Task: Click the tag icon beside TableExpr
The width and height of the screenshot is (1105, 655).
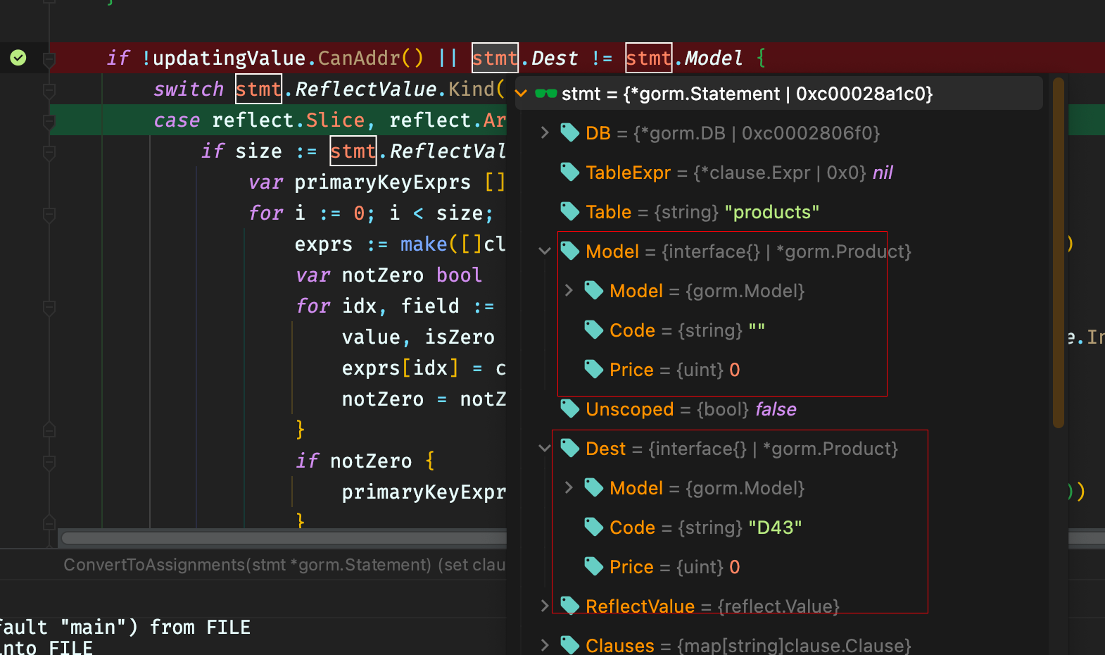Action: point(569,172)
